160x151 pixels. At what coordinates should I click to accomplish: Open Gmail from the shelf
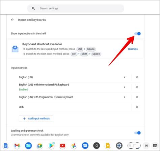click(17, 146)
